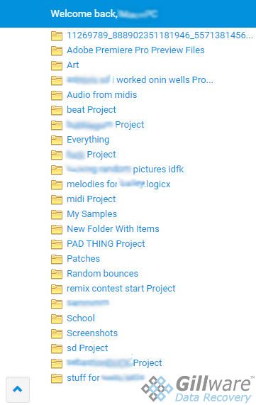The height and width of the screenshot is (405, 256).
Task: Click folder icon beside Screenshots
Action: (x=57, y=333)
